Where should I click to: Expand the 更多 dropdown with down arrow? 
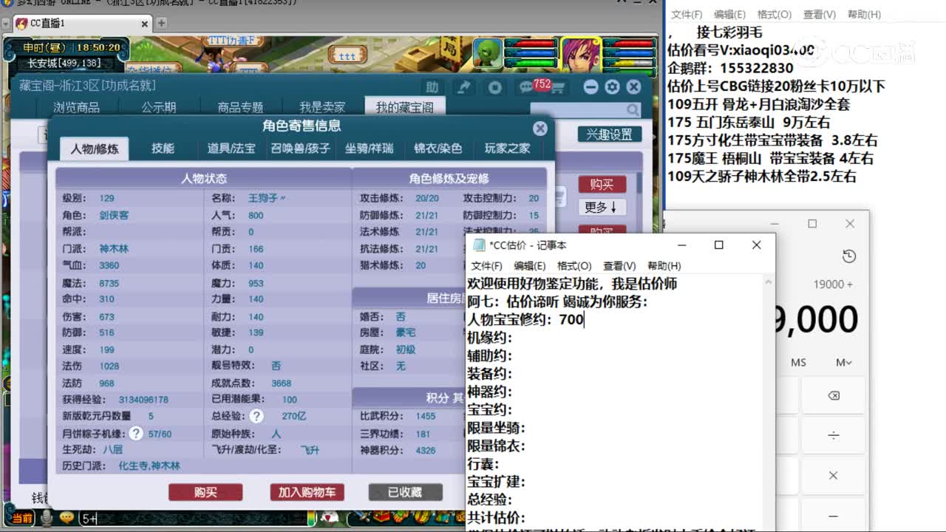[x=602, y=208]
